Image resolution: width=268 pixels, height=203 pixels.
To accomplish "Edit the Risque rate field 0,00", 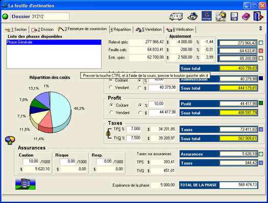I will click(67, 162).
